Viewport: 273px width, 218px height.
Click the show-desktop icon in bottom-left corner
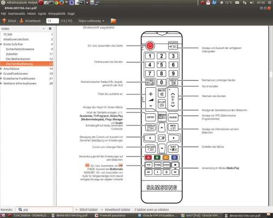pyautogui.click(x=3, y=215)
